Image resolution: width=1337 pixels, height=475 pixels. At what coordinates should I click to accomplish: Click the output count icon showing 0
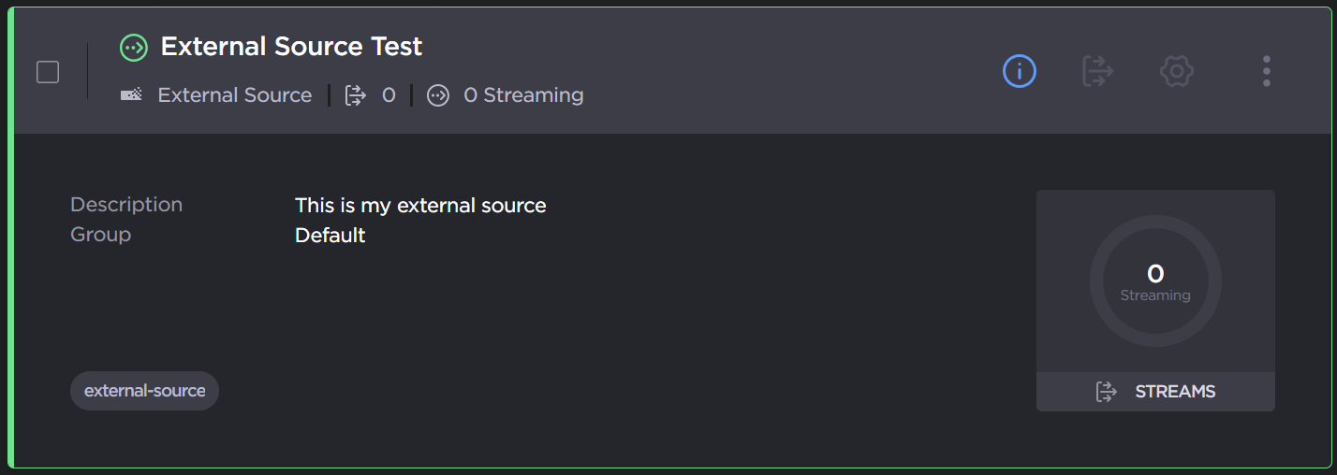coord(356,95)
